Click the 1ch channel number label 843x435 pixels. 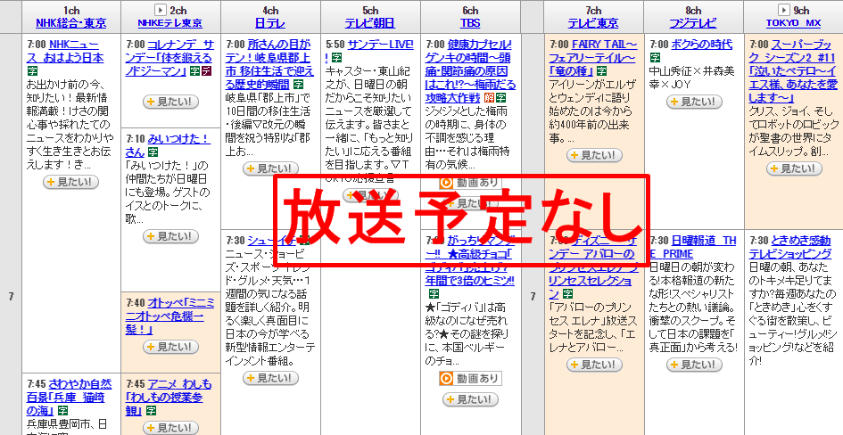tap(71, 10)
